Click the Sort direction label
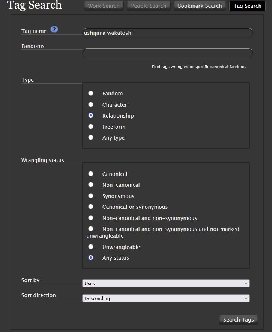 tap(39, 295)
